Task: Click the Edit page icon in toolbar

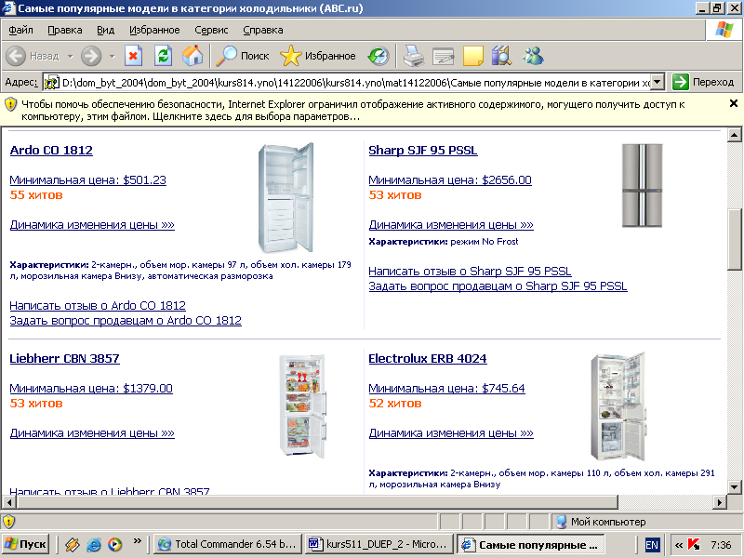Action: [444, 56]
